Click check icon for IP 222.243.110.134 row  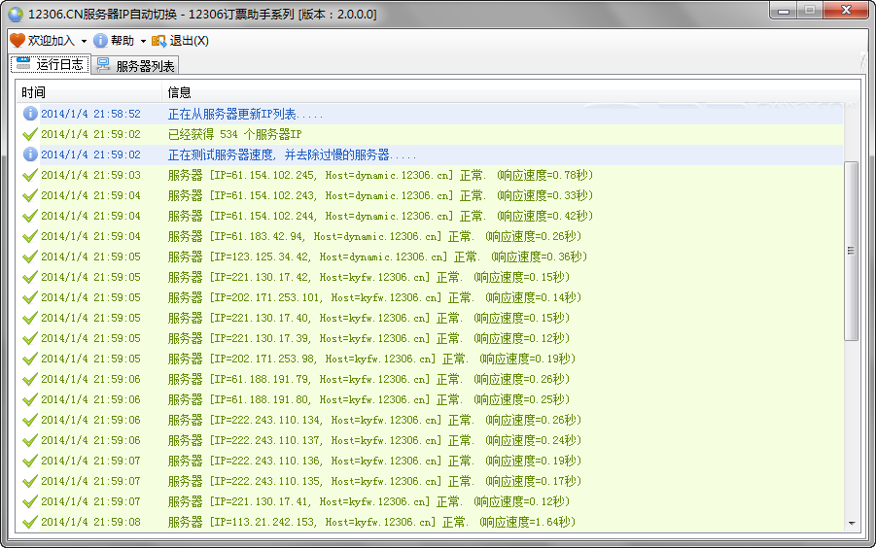point(30,420)
